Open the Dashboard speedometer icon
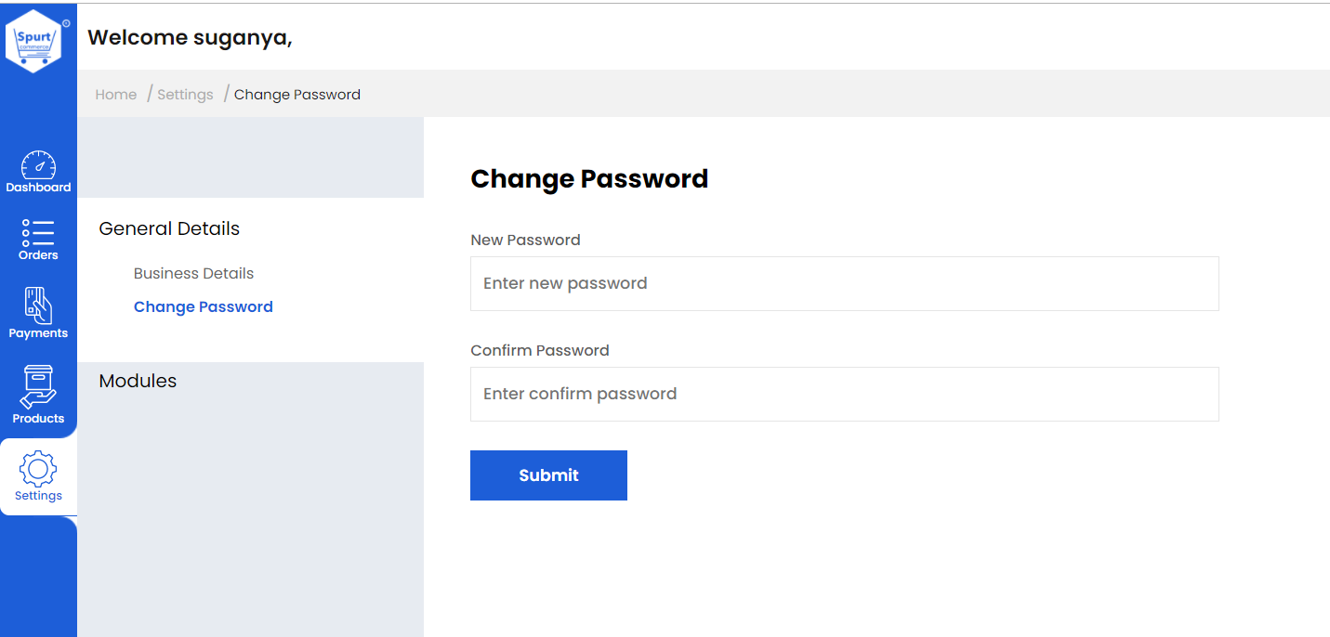The image size is (1330, 637). tap(38, 165)
